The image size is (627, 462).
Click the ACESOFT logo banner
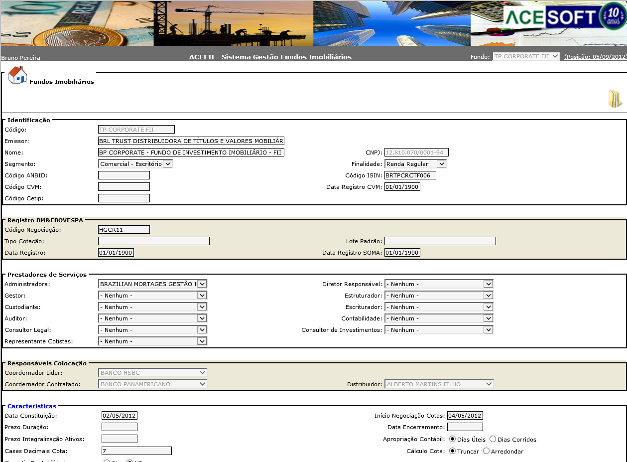click(x=565, y=16)
